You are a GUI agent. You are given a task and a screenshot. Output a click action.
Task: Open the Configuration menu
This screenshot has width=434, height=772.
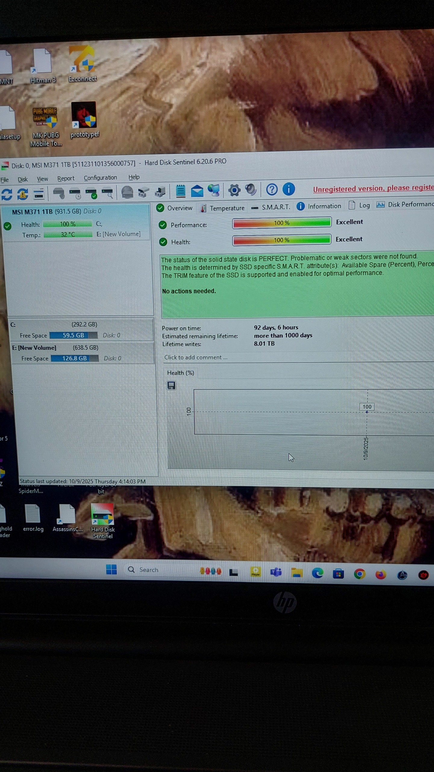(x=100, y=178)
